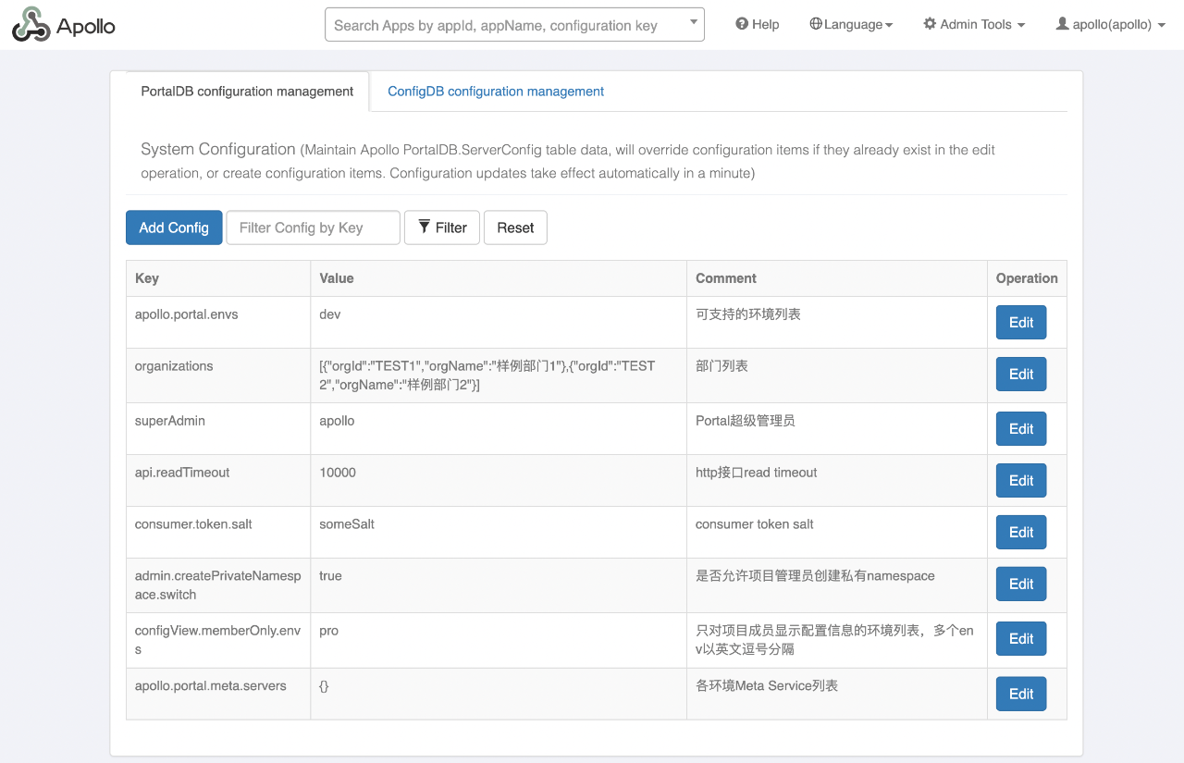
Task: Click the comment 'http接口read timeout'
Action: pos(757,473)
